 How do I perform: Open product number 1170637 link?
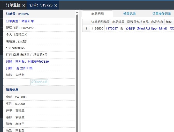click(112, 29)
